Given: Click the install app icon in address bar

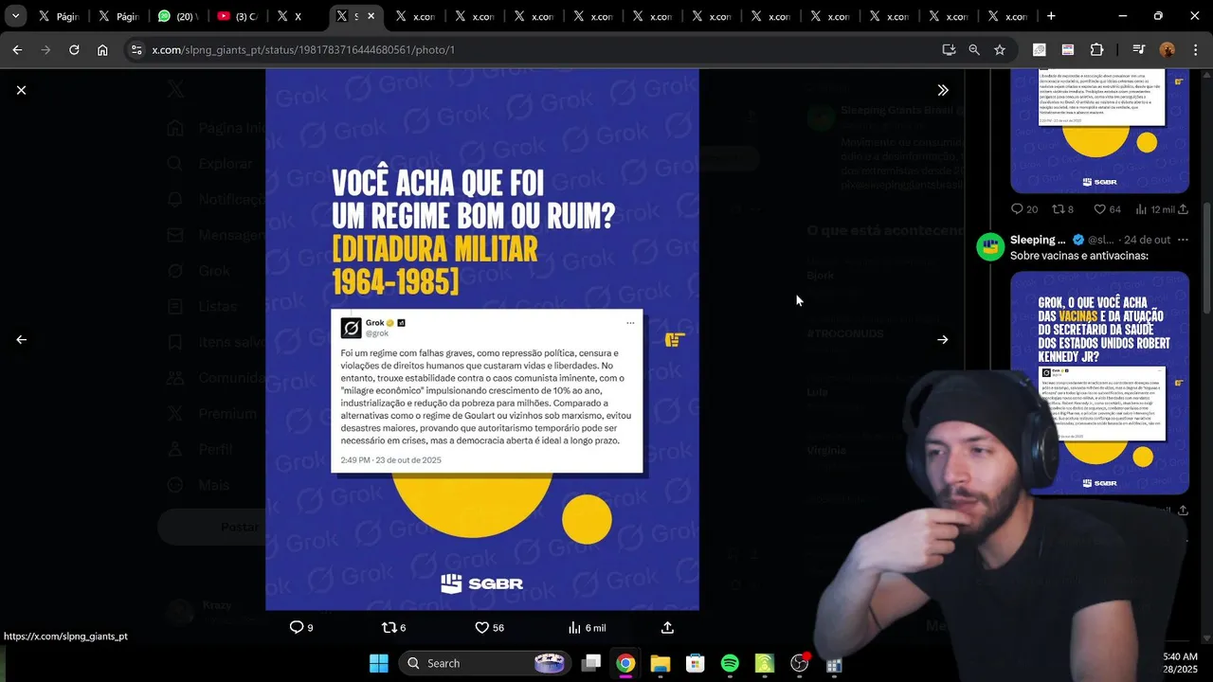Looking at the screenshot, I should click(x=949, y=49).
